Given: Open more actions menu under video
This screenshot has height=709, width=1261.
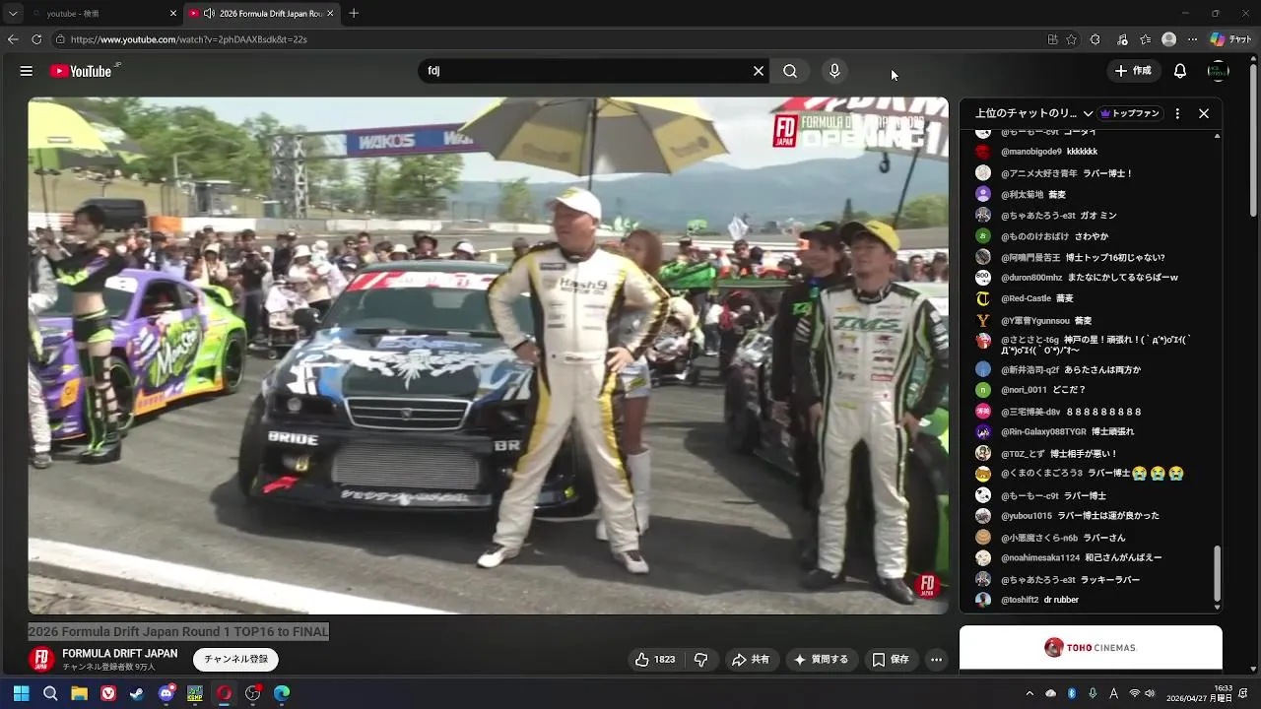Looking at the screenshot, I should pos(937,660).
